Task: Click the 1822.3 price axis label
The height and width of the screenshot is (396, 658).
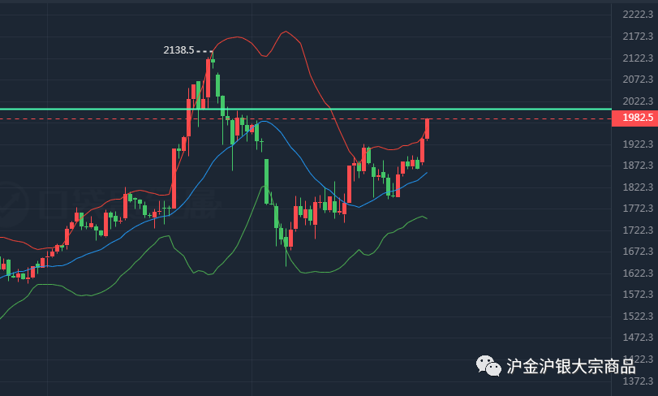Action: point(638,187)
